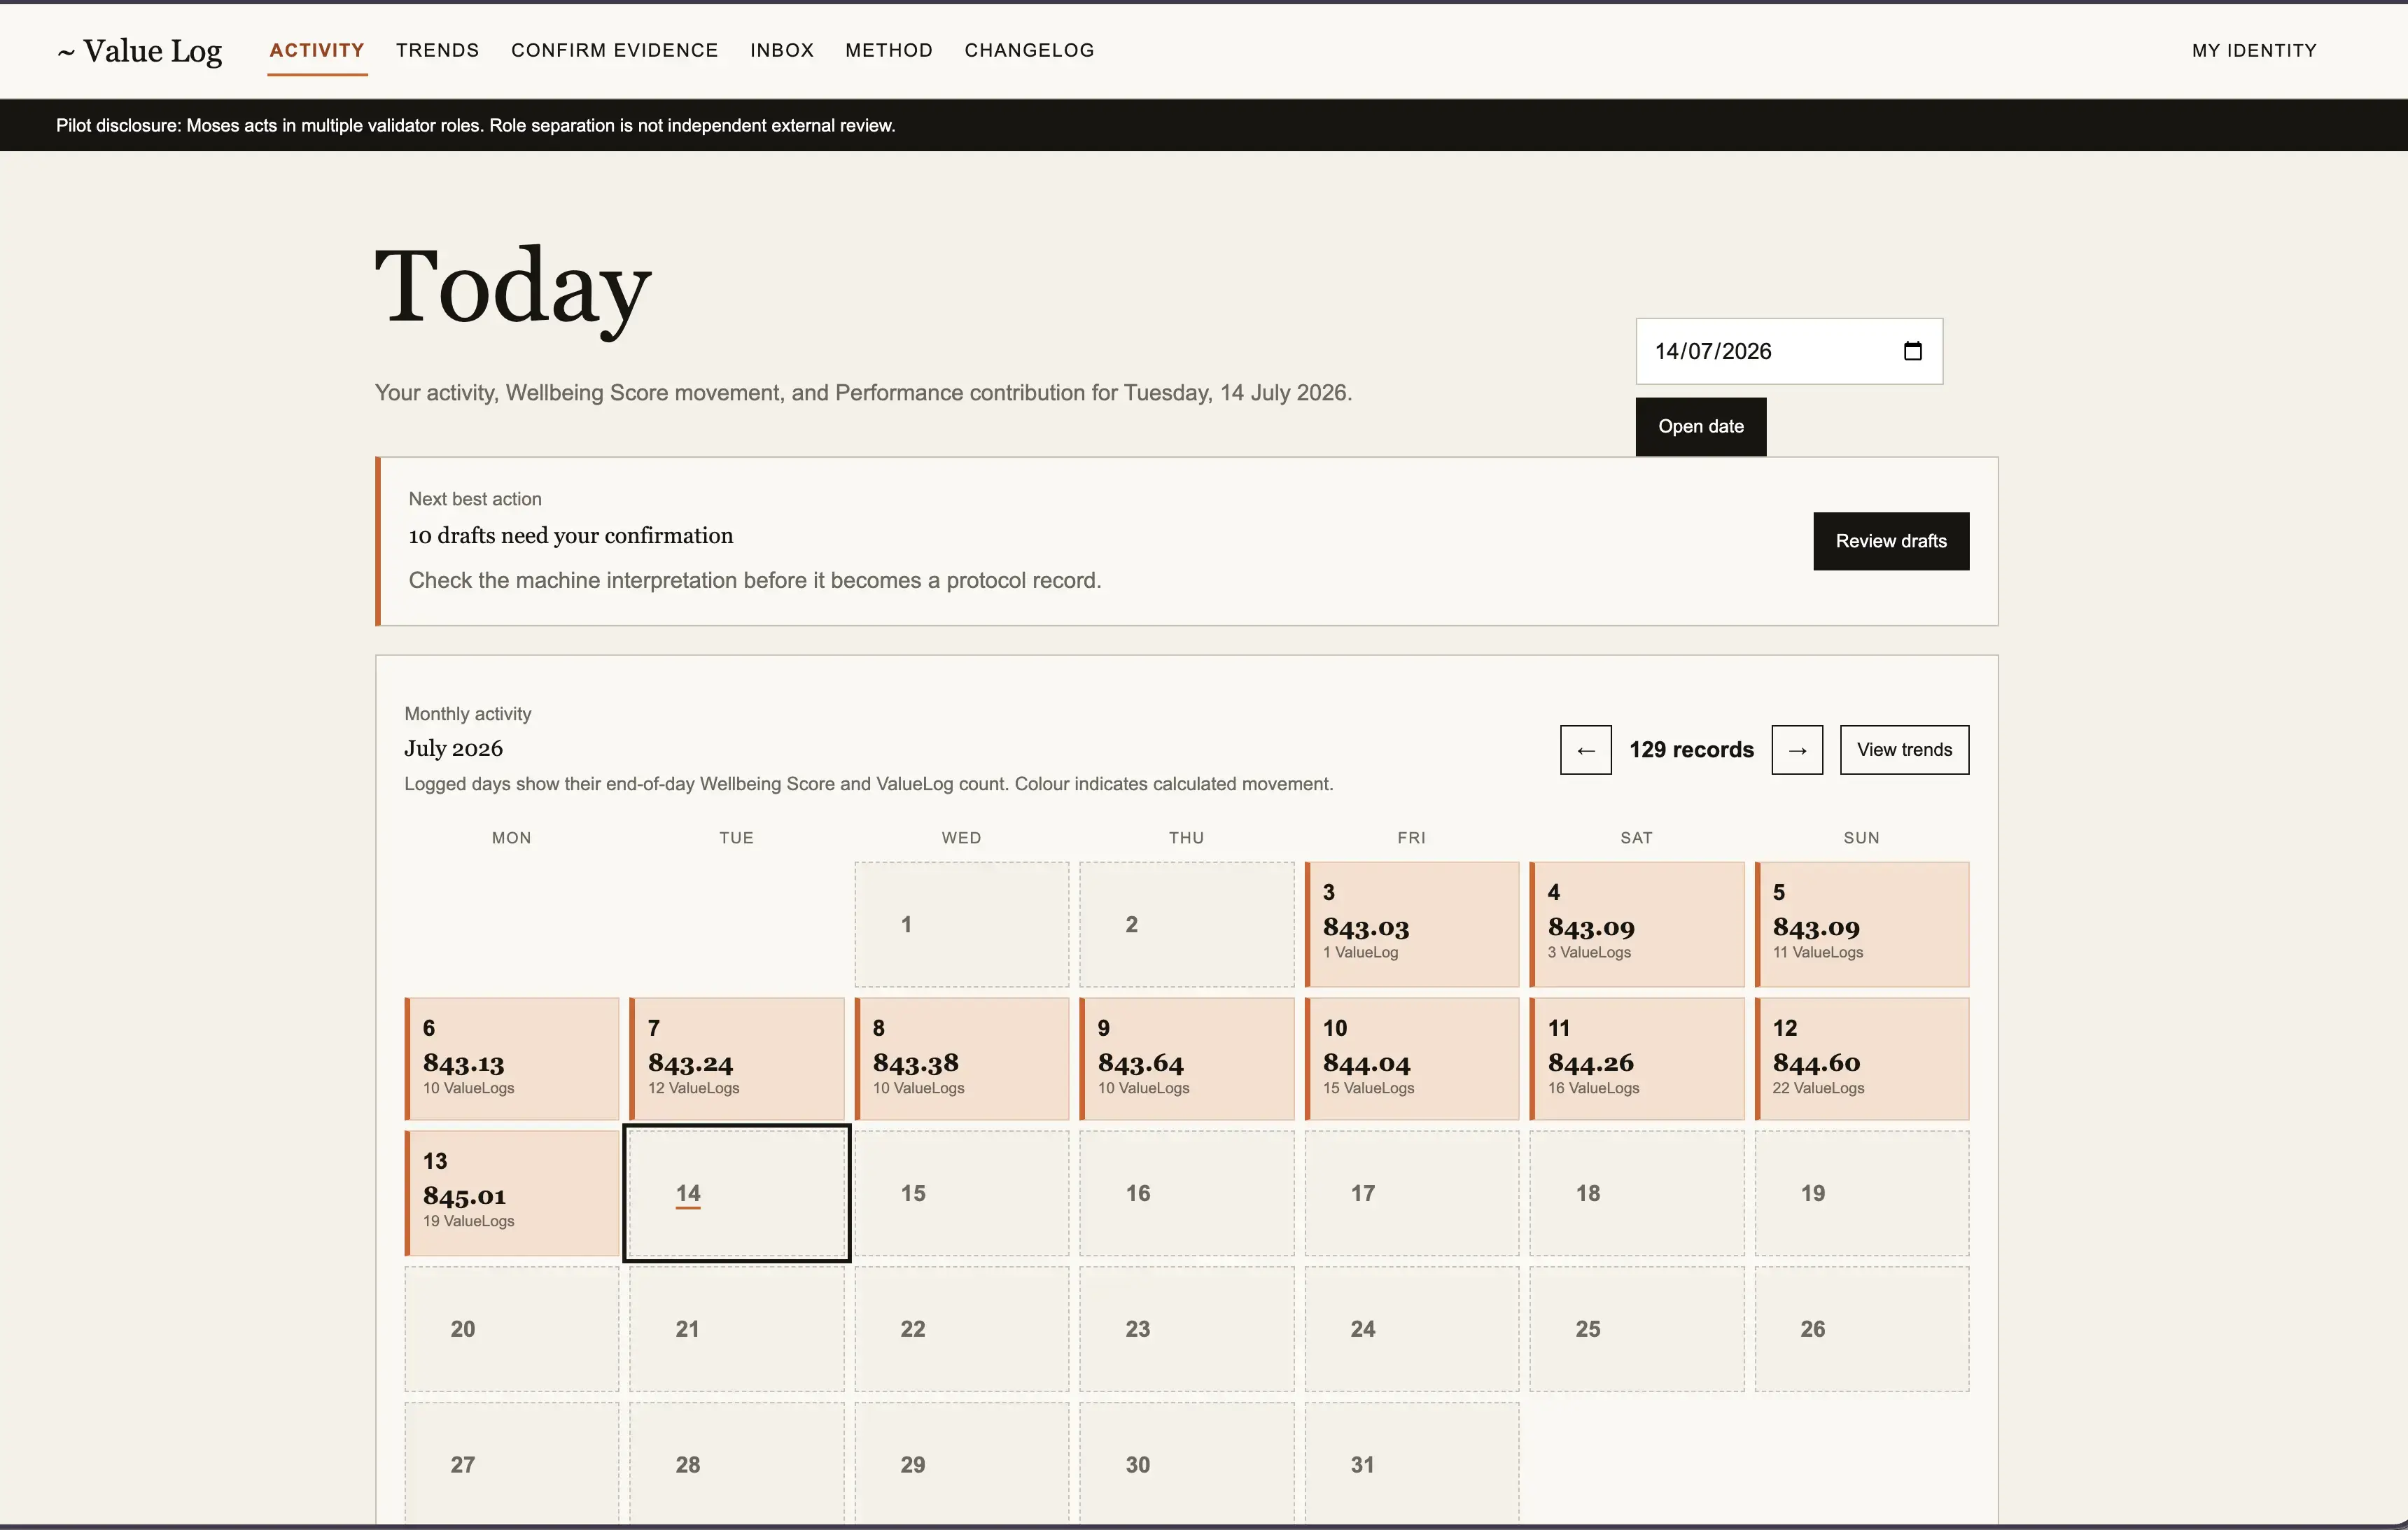The image size is (2408, 1530).
Task: Go to previous month with left arrow
Action: click(1585, 750)
